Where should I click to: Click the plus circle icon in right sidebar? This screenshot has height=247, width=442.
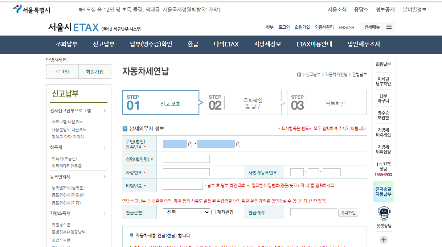point(384,240)
